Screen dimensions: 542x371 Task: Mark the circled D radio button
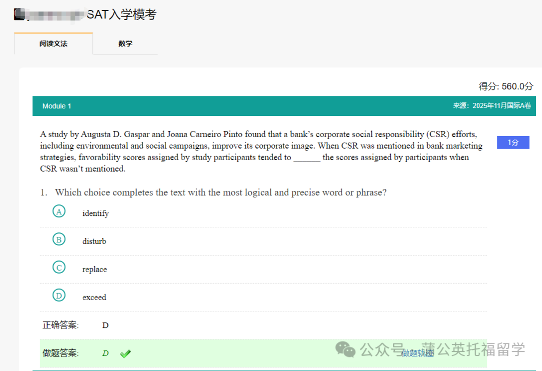tap(59, 296)
